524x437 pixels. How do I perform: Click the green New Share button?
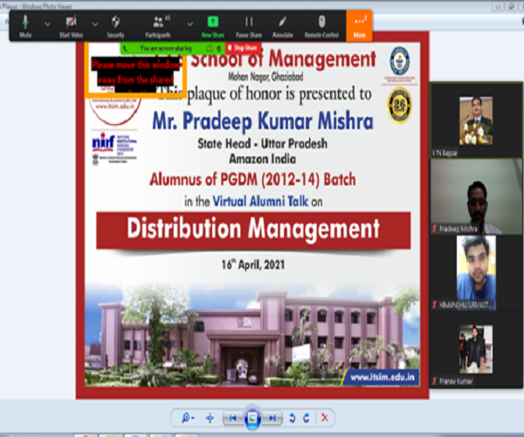coord(212,26)
